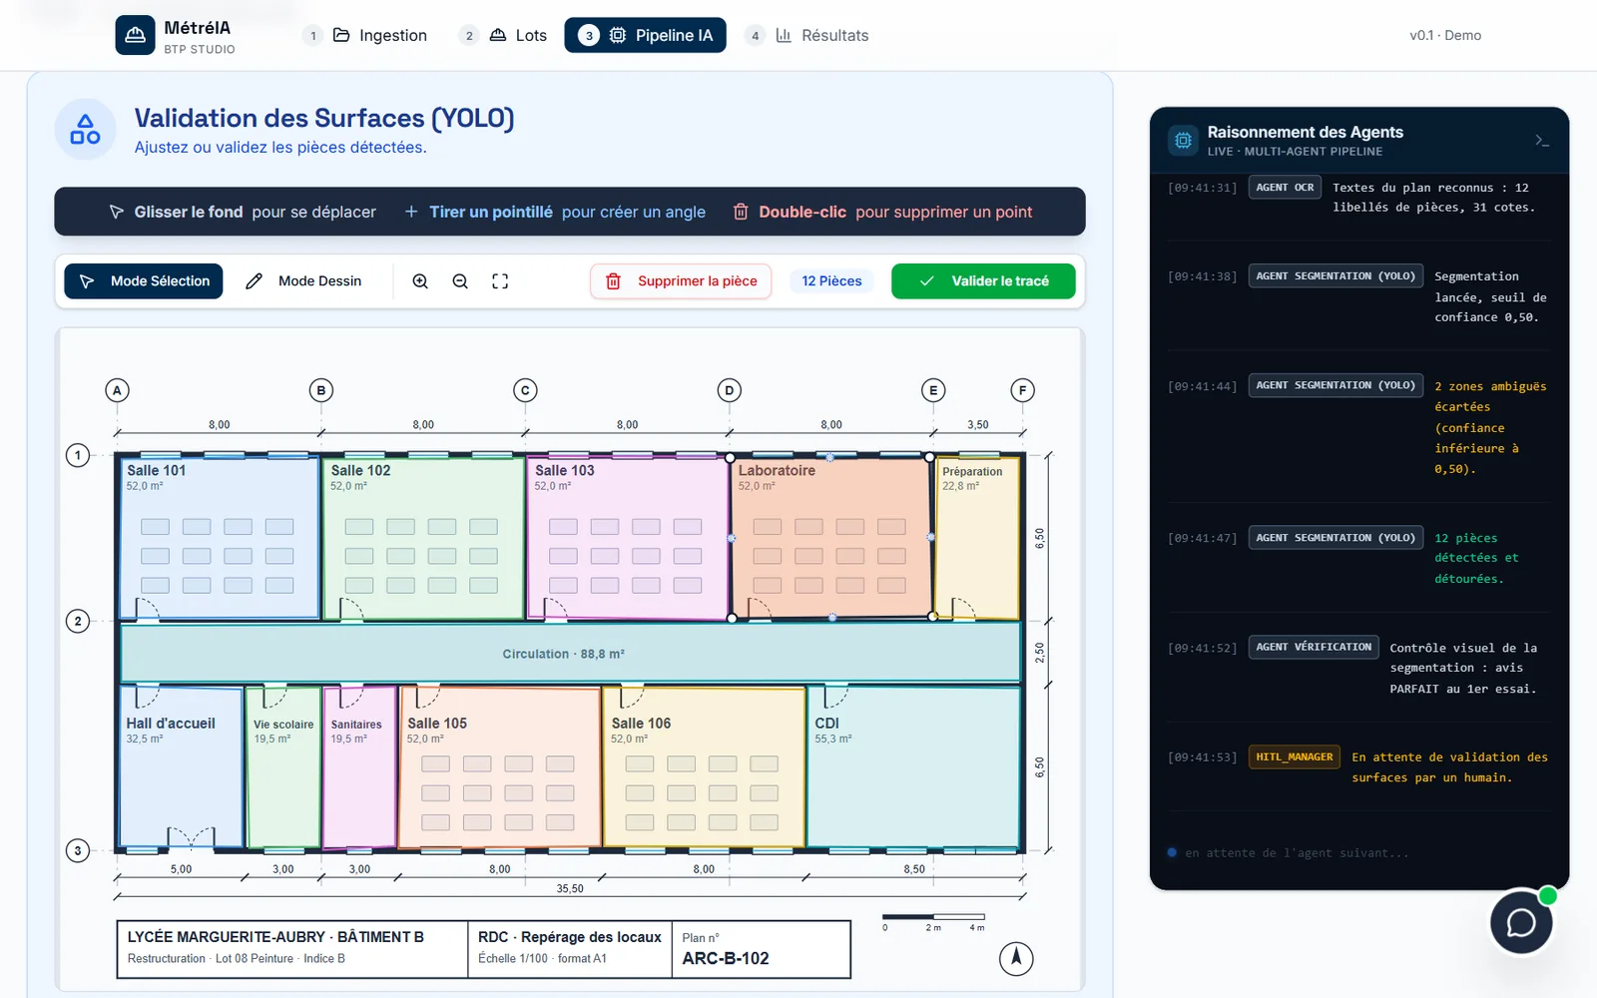Click the plan number ARC-B-102
Viewport: 1597px width, 998px height.
726,958
